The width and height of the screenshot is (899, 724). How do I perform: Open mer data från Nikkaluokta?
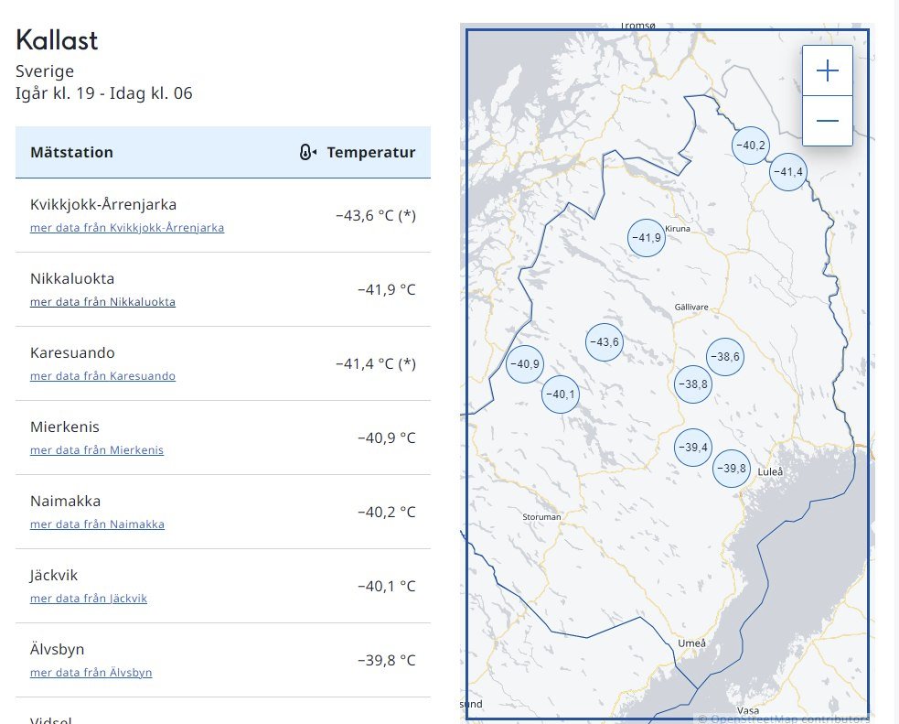pos(102,302)
